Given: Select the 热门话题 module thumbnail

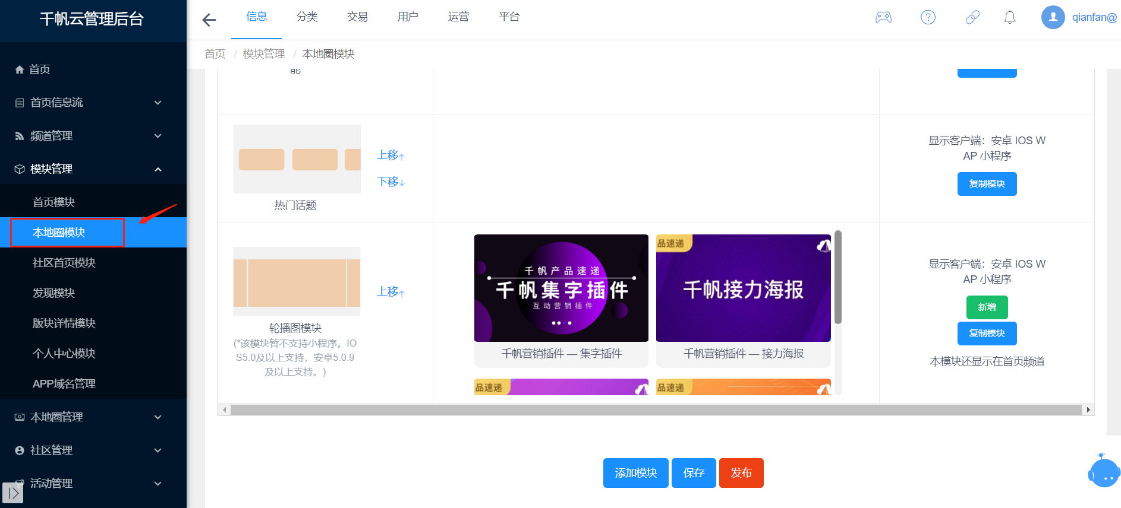Looking at the screenshot, I should (297, 159).
